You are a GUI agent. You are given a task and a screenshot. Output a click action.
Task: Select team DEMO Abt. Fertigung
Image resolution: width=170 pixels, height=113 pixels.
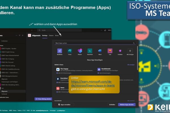pyautogui.click(x=8, y=59)
